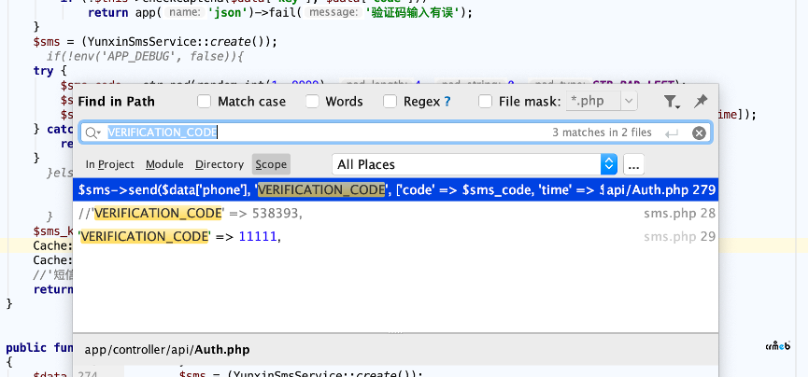
Task: Click the Regex help question mark
Action: pyautogui.click(x=447, y=102)
